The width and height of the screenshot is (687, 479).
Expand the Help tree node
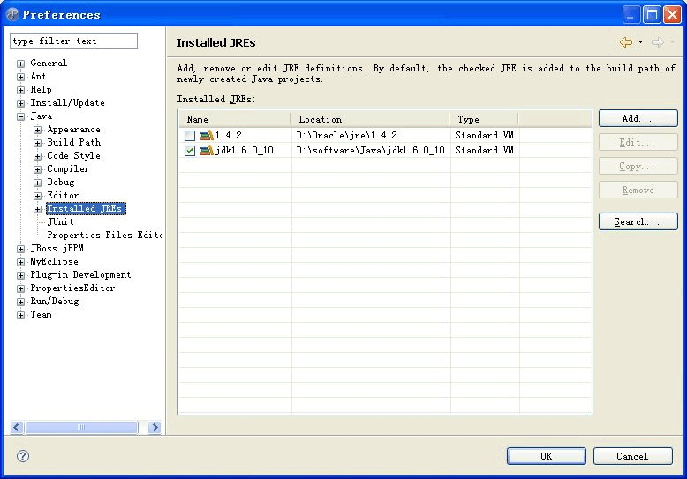tap(20, 90)
